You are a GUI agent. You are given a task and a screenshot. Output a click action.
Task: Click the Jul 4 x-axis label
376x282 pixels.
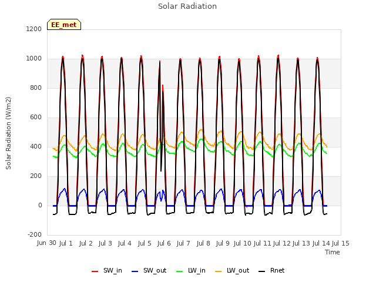pos(125,243)
